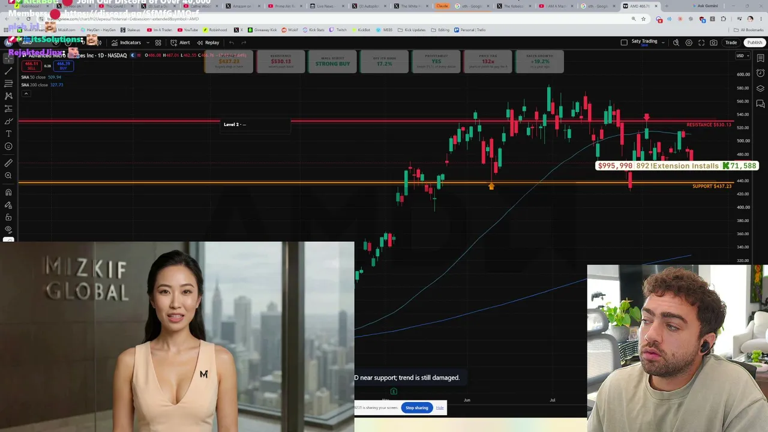
Task: Open the Chrome three-dot menu
Action: tap(760, 19)
